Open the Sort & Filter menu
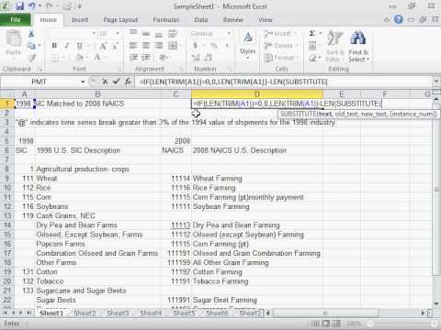 coord(334,46)
